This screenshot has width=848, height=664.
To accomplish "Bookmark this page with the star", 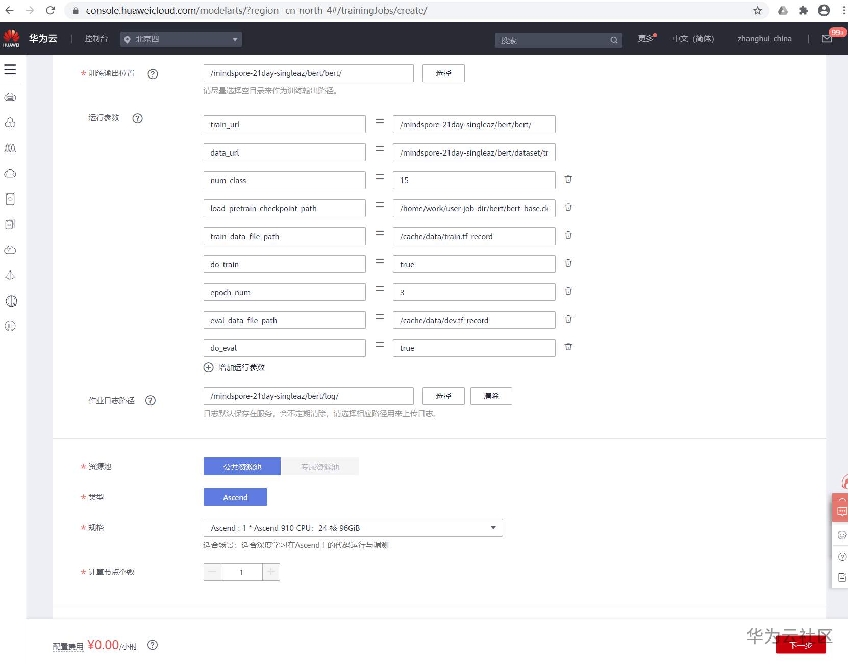I will [757, 10].
